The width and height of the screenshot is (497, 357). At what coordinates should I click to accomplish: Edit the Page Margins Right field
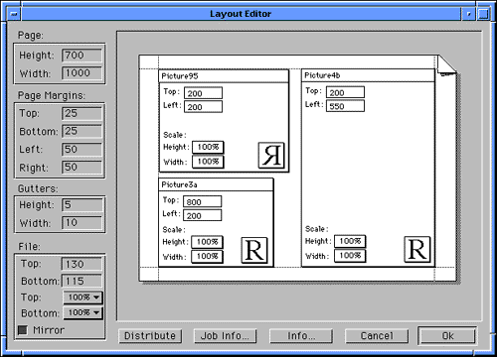point(82,168)
